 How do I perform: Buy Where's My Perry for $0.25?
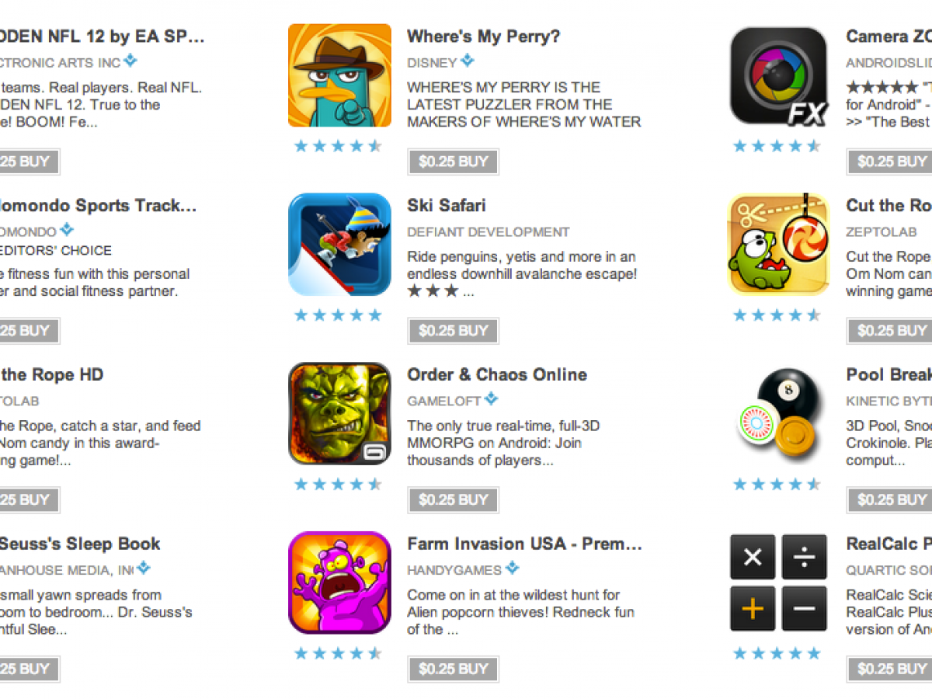click(454, 162)
